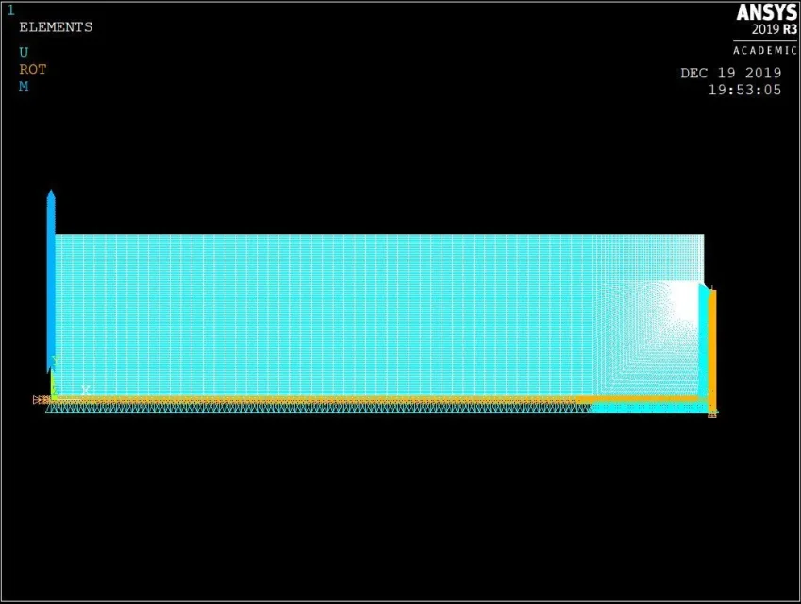Click the Y axis label of triad

click(56, 361)
